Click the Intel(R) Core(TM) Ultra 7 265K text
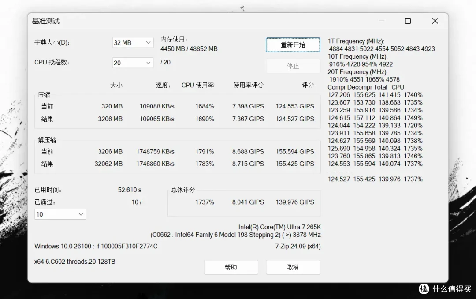The width and height of the screenshot is (476, 299). tap(279, 227)
